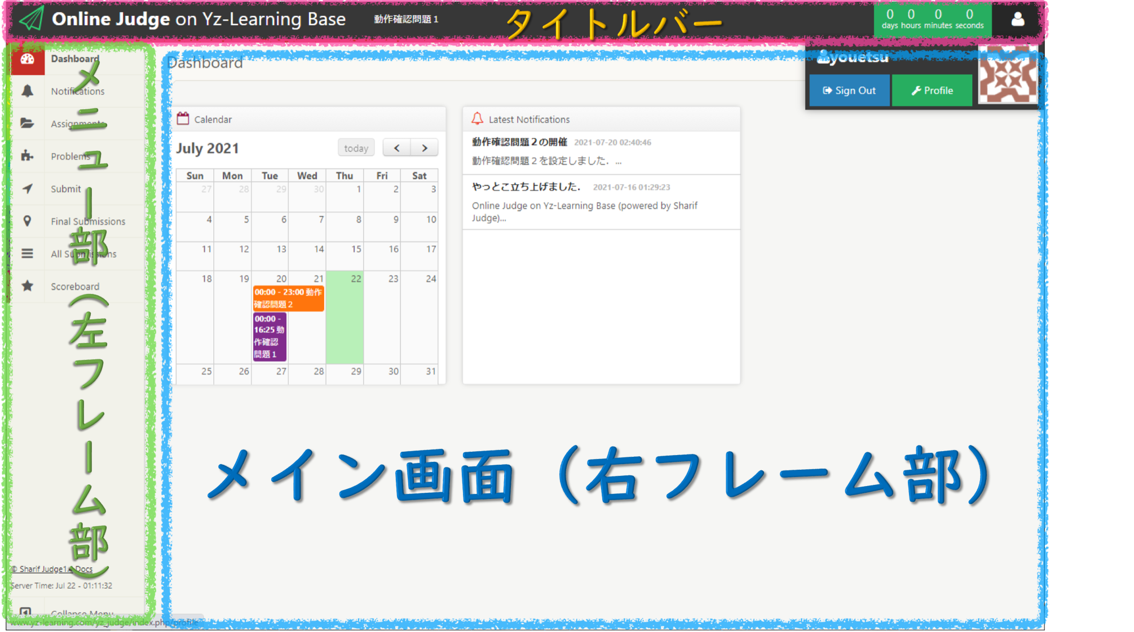This screenshot has width=1134, height=632.
Task: Click the All Submissions list icon
Action: (x=27, y=253)
